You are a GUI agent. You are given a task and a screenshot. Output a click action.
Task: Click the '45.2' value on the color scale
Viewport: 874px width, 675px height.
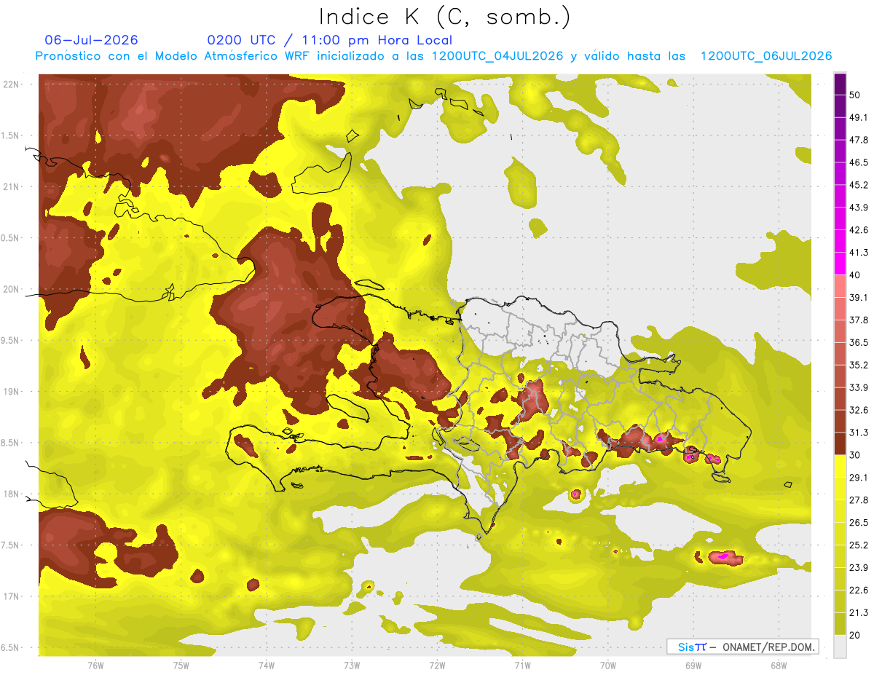pos(859,185)
